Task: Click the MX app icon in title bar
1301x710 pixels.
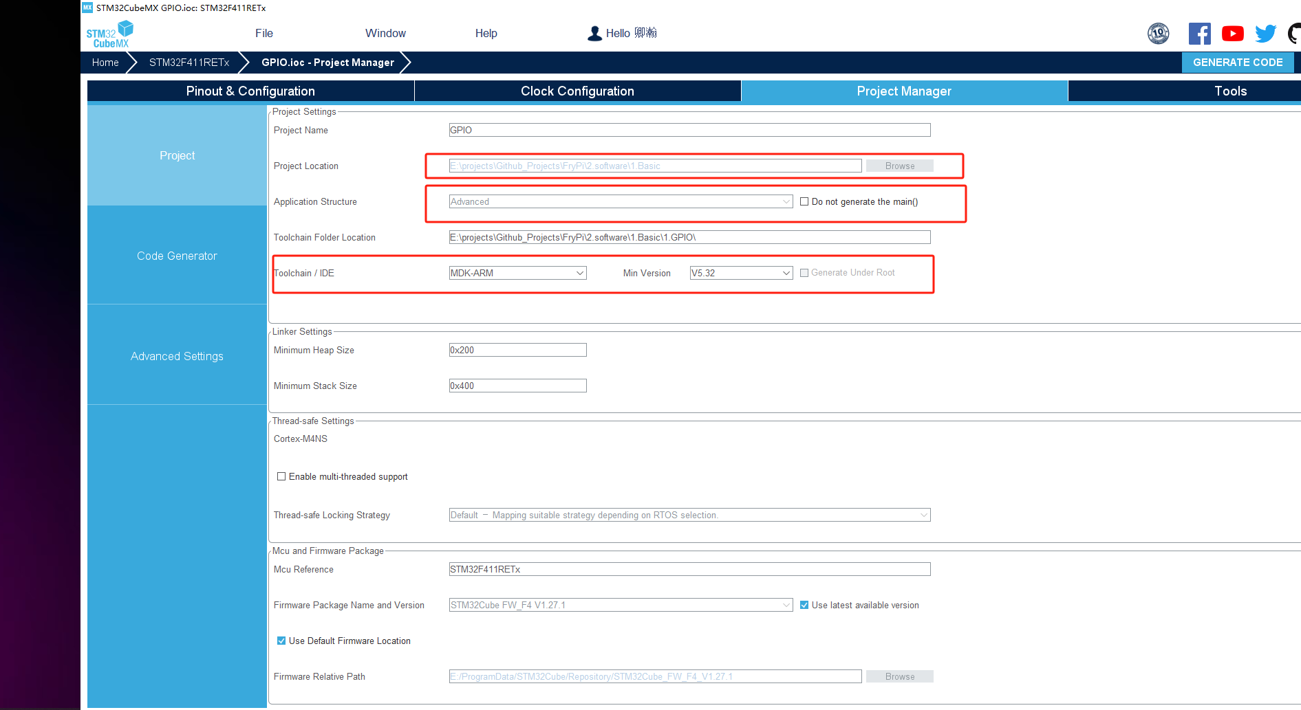Action: 87,8
